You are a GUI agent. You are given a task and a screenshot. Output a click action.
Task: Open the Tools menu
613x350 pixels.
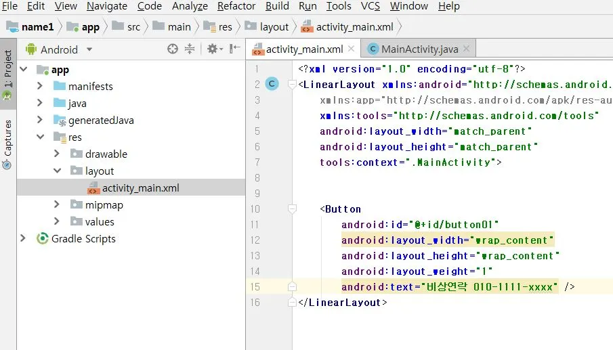coord(339,6)
